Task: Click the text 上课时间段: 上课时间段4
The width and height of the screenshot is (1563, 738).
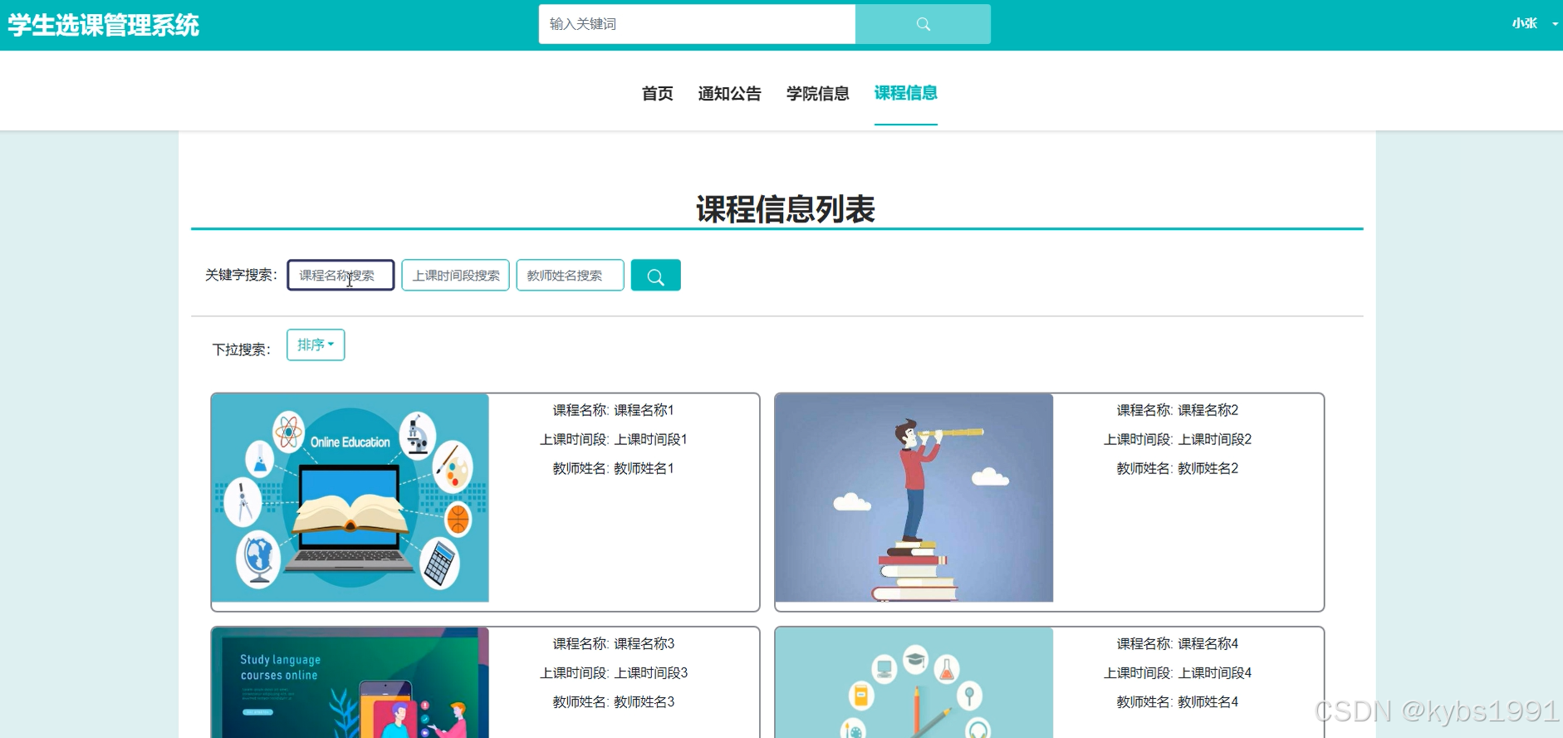Action: (x=1178, y=672)
